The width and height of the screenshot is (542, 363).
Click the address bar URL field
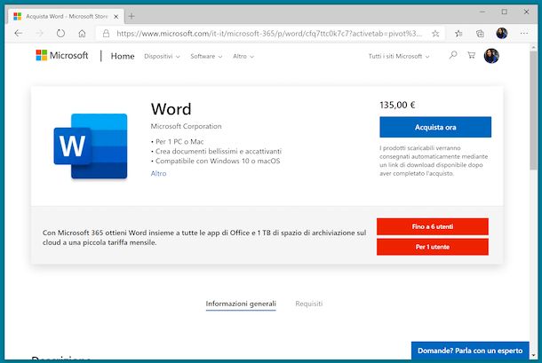(269, 34)
